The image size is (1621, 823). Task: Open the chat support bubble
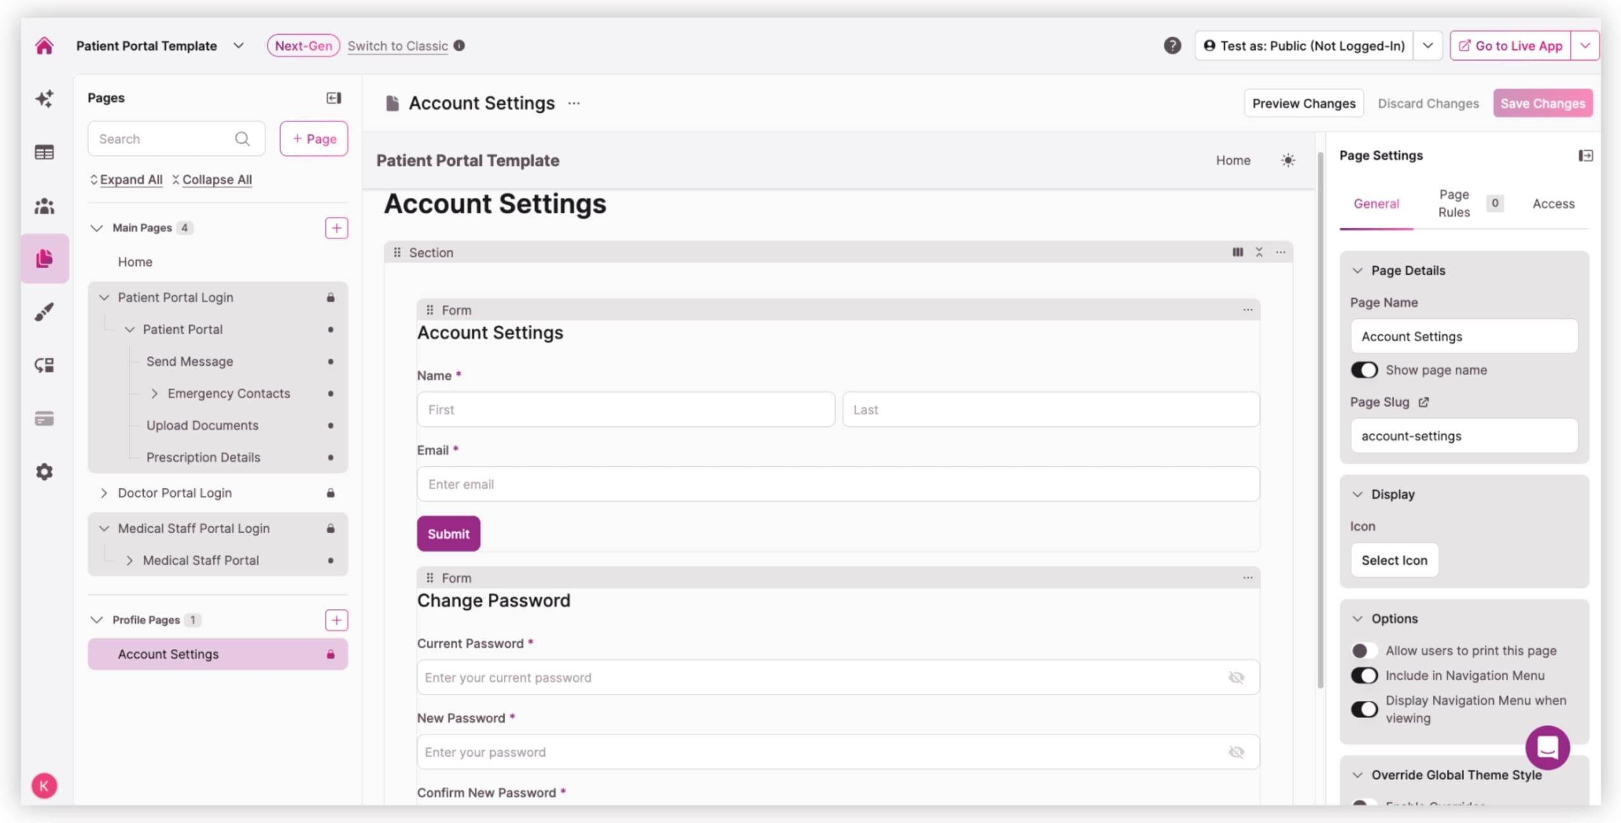(1547, 747)
